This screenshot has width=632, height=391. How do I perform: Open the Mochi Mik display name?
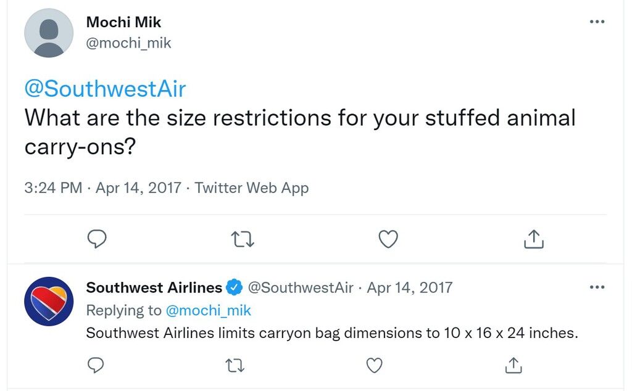[123, 22]
